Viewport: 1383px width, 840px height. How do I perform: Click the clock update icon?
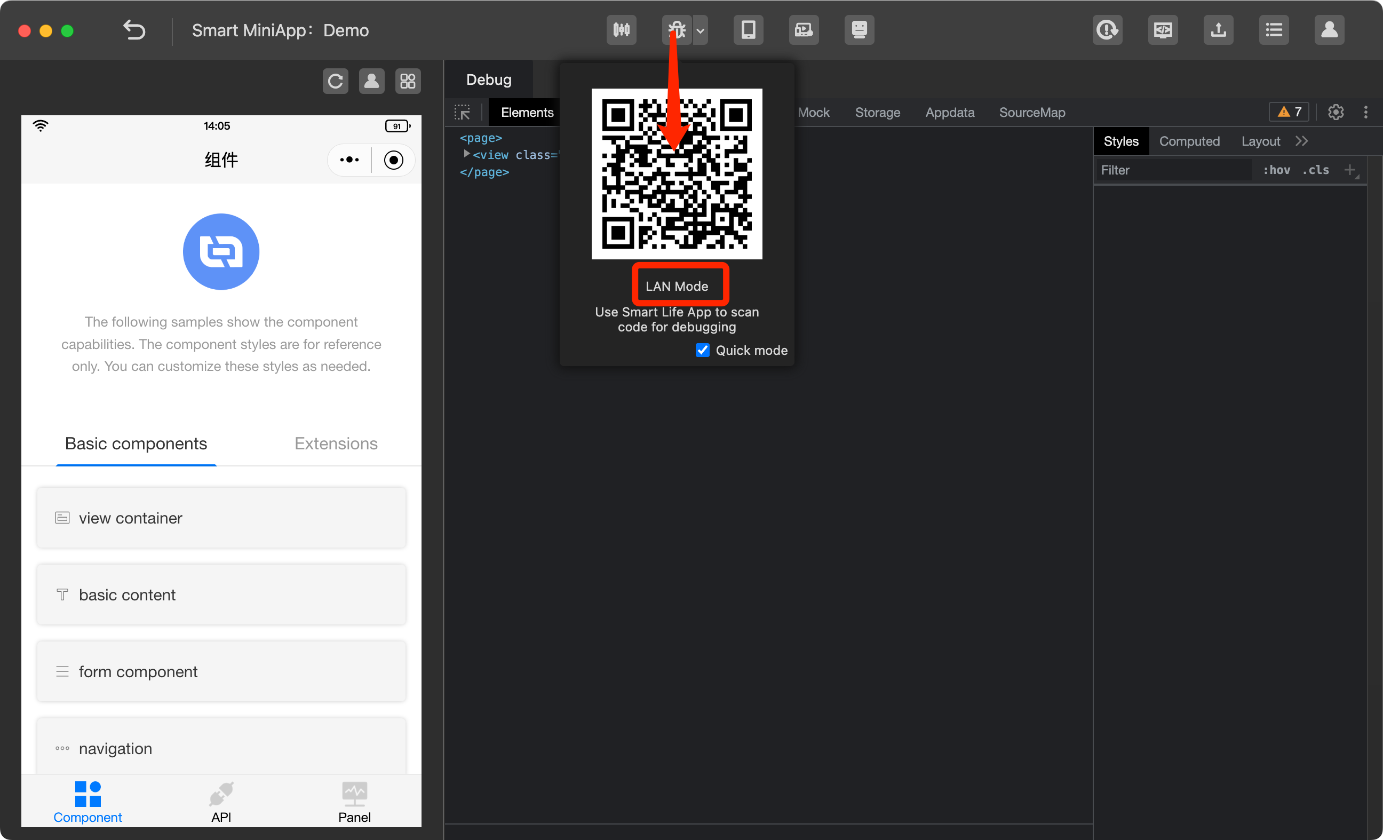pos(1107,30)
